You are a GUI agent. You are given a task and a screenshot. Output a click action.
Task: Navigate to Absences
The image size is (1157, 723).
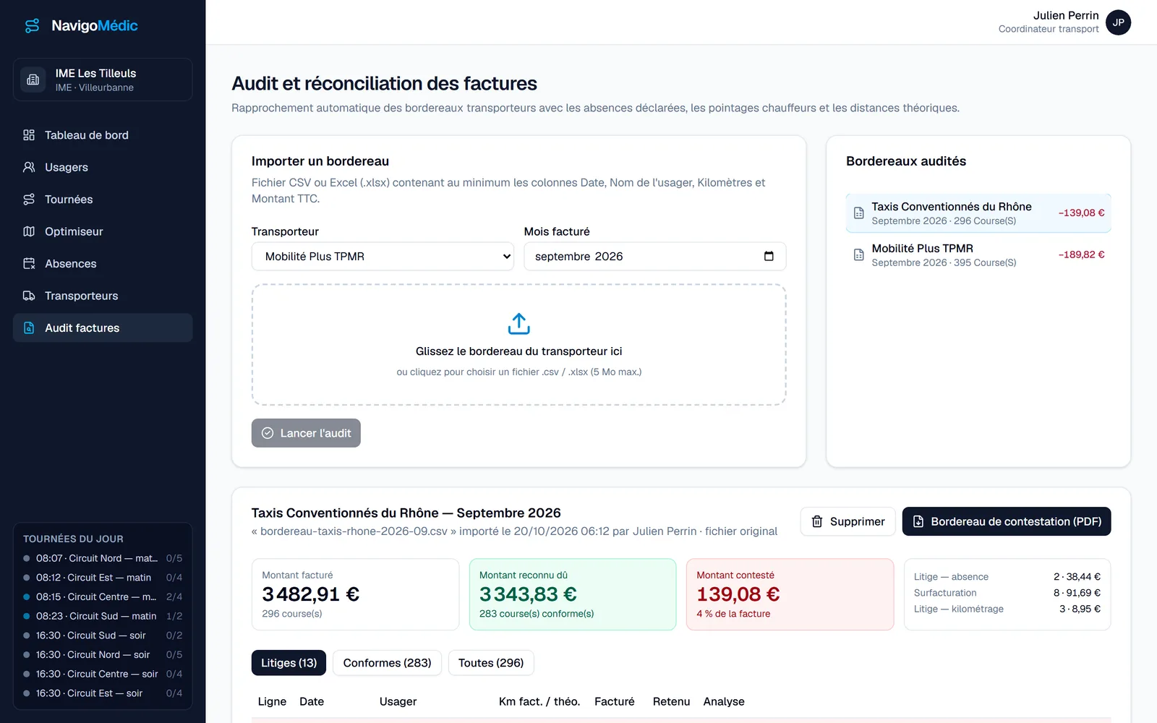pos(103,264)
